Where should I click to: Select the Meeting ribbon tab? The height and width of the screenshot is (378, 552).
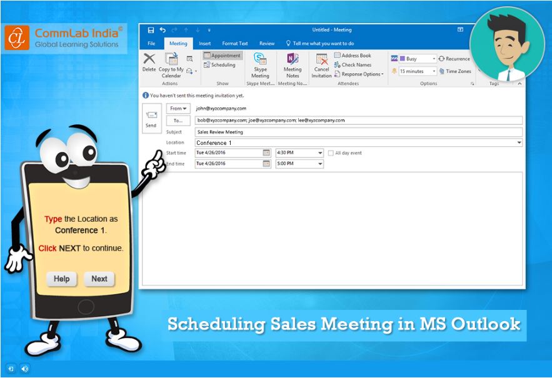coord(179,43)
